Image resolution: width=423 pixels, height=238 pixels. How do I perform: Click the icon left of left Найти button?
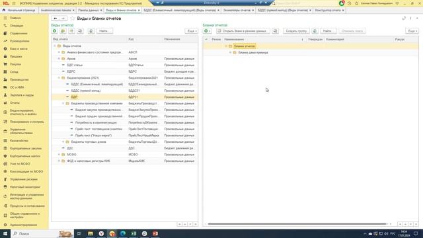pyautogui.click(x=91, y=31)
